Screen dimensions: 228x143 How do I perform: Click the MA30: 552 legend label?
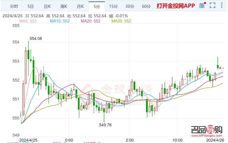click(121, 21)
